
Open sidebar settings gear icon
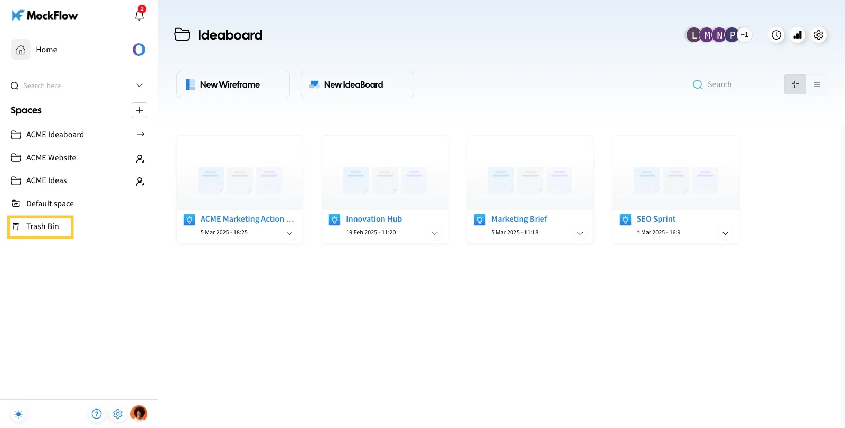tap(118, 414)
